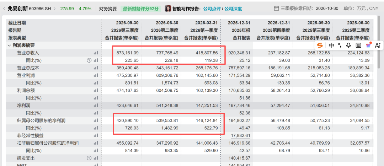Click 研发支出 value 140,415.67
Viewport: 384px width, 166px height.
click(x=239, y=158)
